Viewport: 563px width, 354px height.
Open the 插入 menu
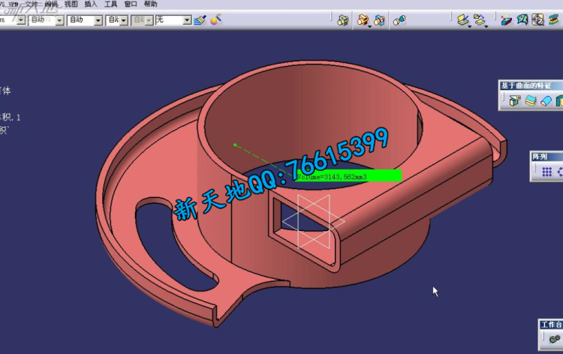[91, 4]
